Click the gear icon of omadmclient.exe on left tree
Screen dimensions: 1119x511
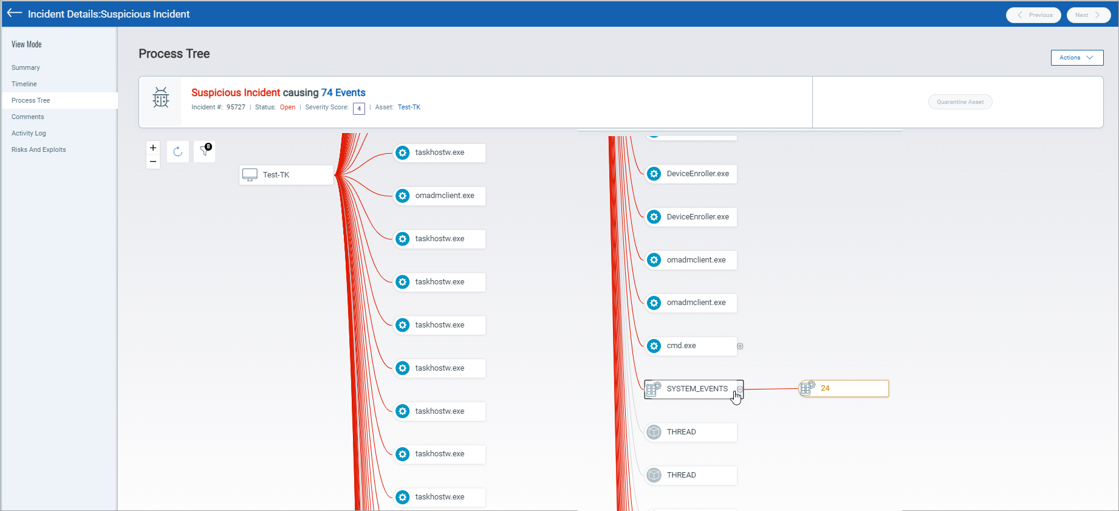(402, 196)
